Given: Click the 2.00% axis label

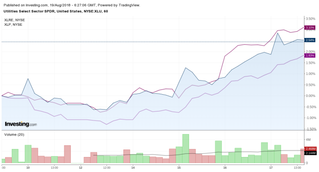Looking at the screenshot, I should click(x=311, y=52).
